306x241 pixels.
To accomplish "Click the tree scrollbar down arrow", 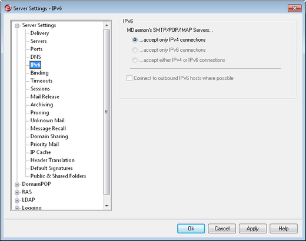I will [x=107, y=206].
